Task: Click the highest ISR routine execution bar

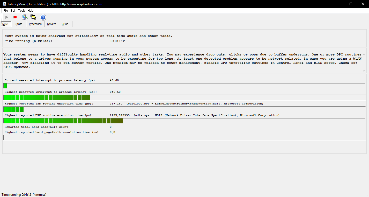Action: pyautogui.click(x=184, y=109)
